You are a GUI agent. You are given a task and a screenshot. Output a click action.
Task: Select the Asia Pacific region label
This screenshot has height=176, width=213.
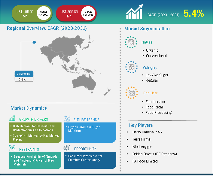pos(24,74)
